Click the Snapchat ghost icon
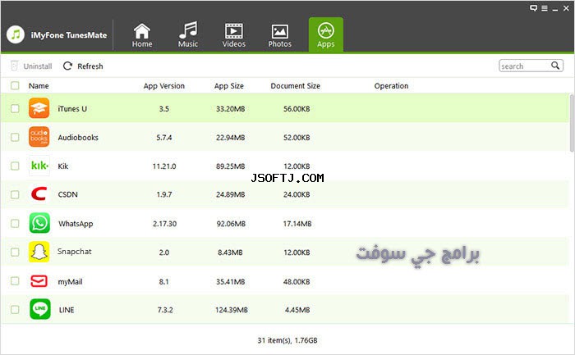The image size is (575, 355). pos(39,252)
